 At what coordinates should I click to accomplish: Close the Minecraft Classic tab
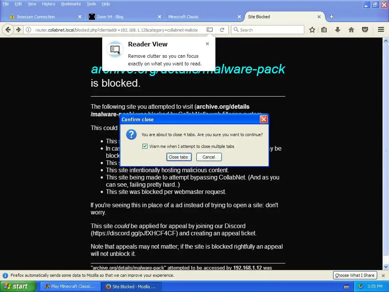coord(239,17)
